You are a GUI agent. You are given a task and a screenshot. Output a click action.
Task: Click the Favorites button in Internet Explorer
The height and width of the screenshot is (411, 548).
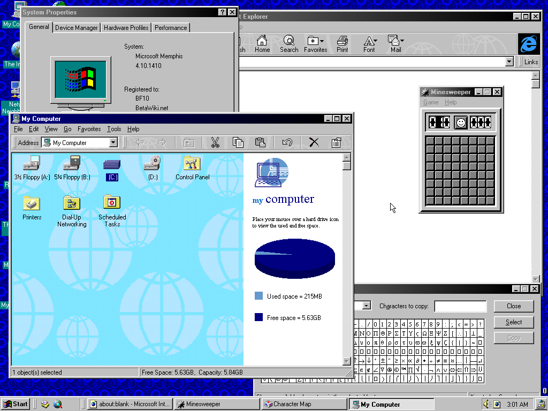point(316,44)
